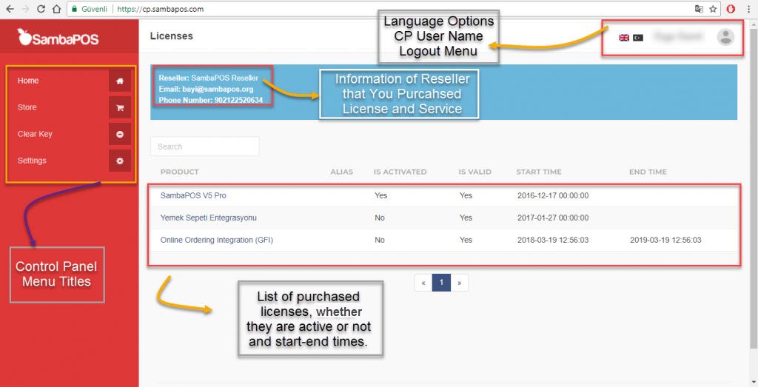Click the license Search field

pos(204,147)
